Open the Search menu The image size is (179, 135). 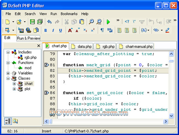30,14
